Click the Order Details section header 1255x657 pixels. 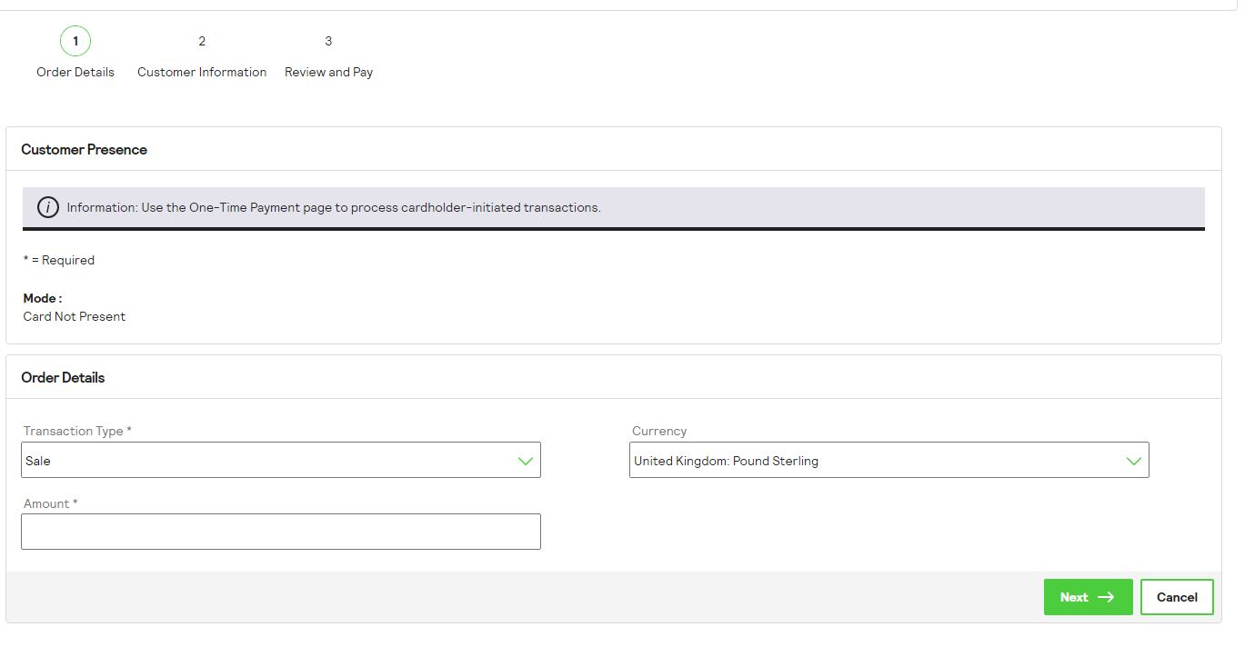coord(63,376)
